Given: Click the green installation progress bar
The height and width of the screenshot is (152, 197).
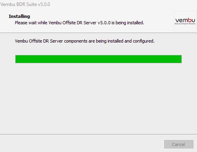Looking at the screenshot, I should pyautogui.click(x=98, y=59).
